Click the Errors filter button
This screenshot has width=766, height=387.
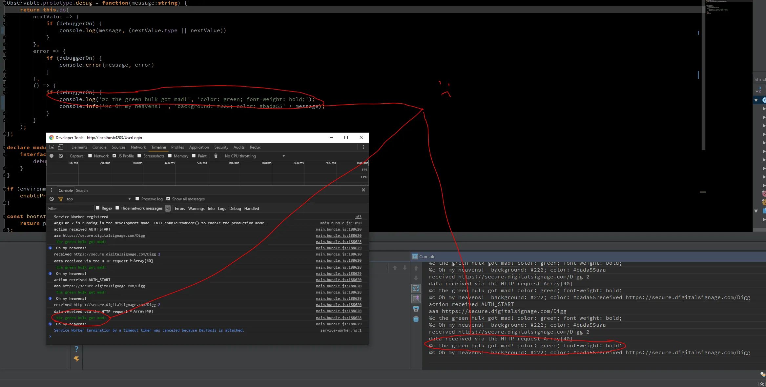pyautogui.click(x=180, y=209)
